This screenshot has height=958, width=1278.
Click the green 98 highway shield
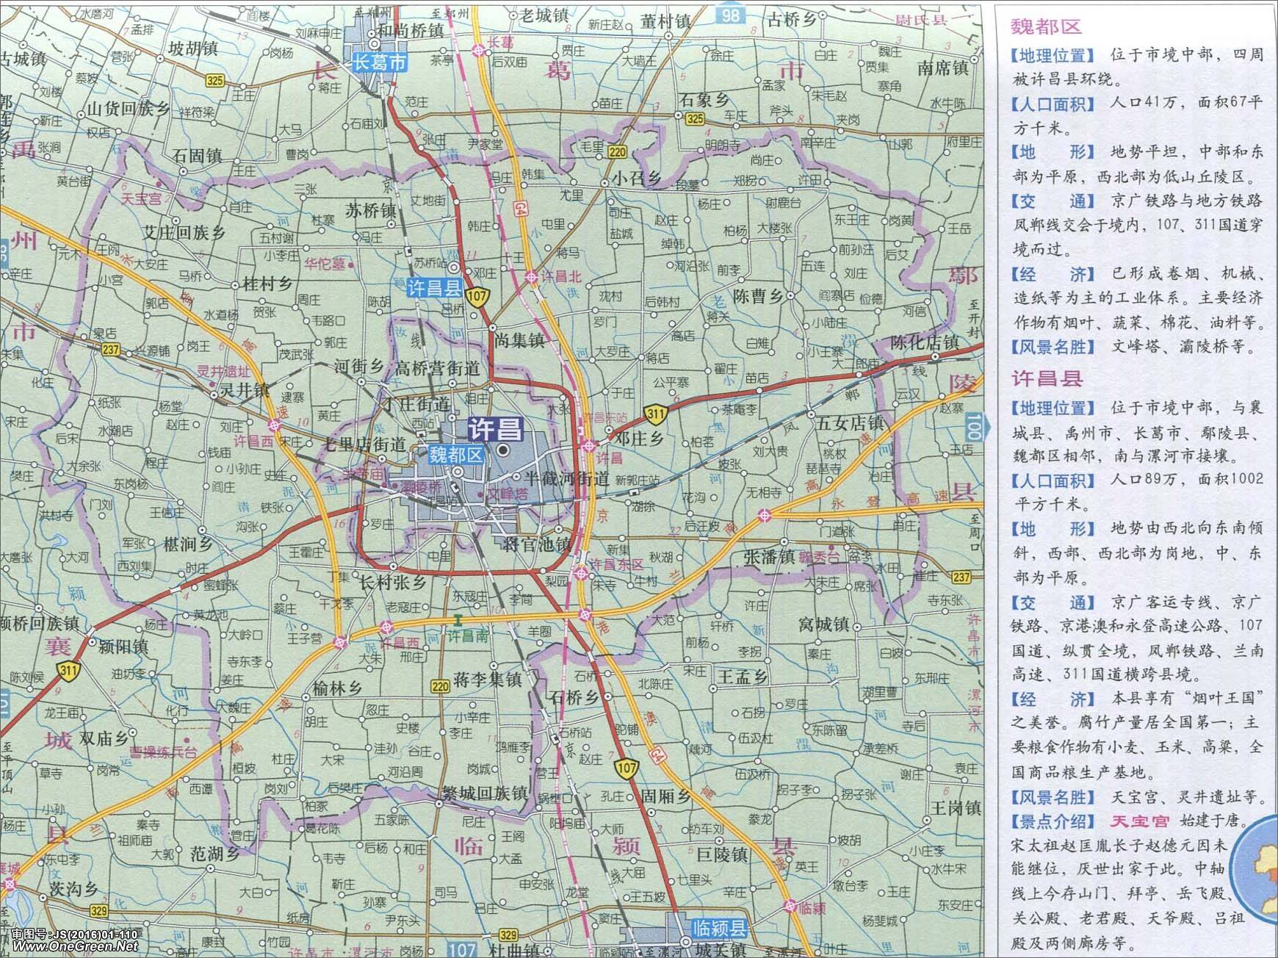click(x=731, y=15)
